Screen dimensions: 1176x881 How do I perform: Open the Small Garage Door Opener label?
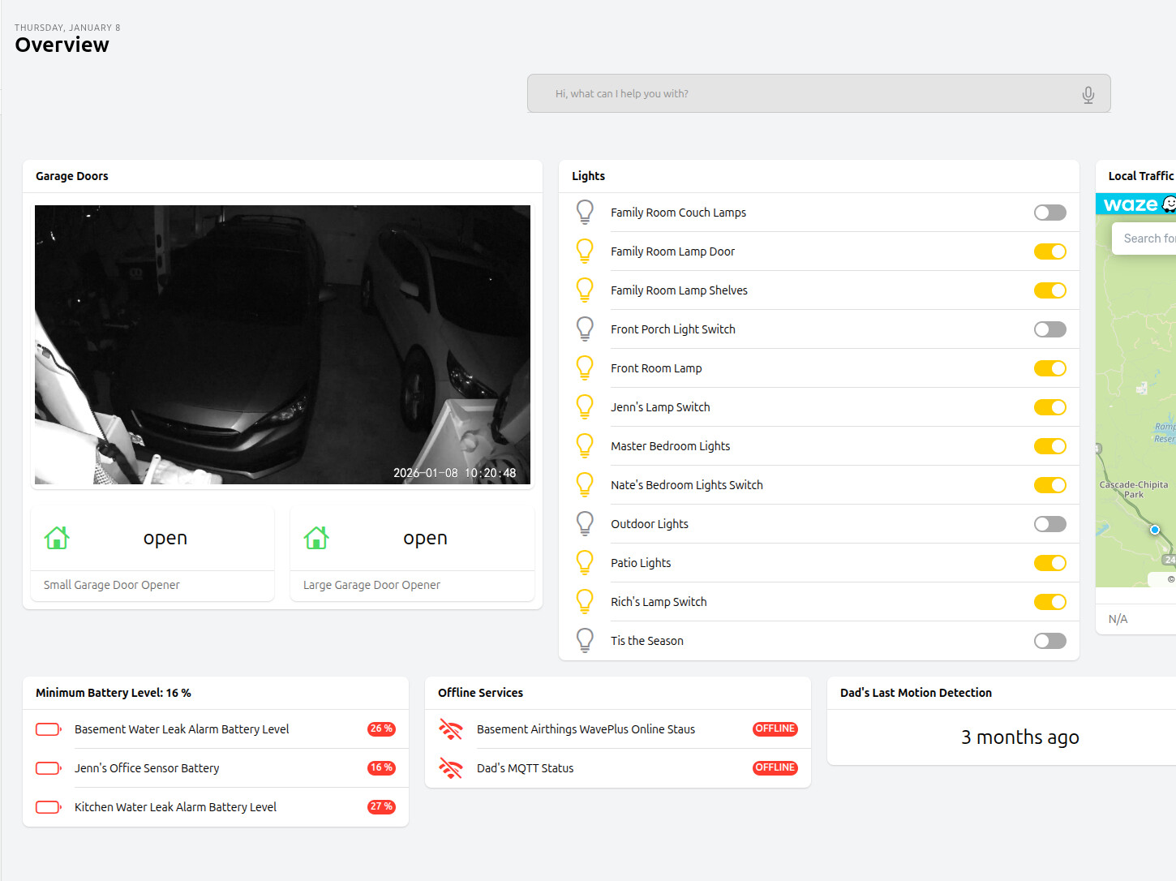click(112, 585)
